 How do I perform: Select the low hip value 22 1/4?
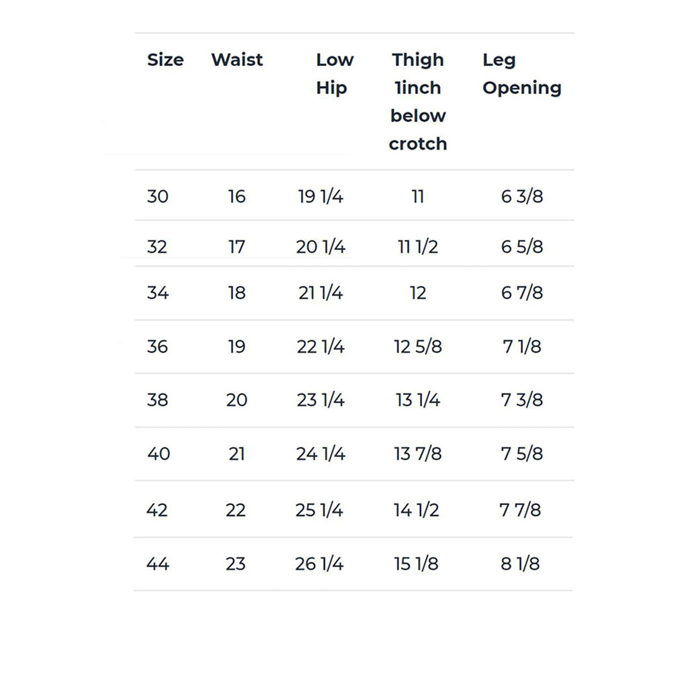(320, 347)
